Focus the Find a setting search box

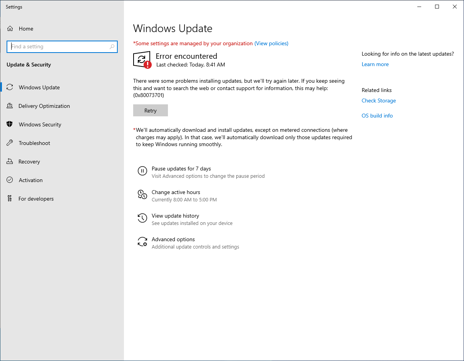(62, 47)
